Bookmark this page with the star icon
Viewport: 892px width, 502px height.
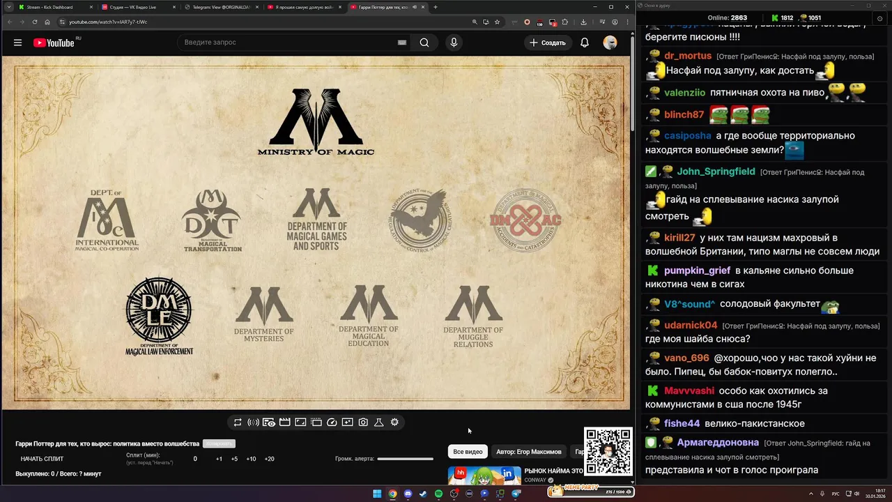click(497, 22)
